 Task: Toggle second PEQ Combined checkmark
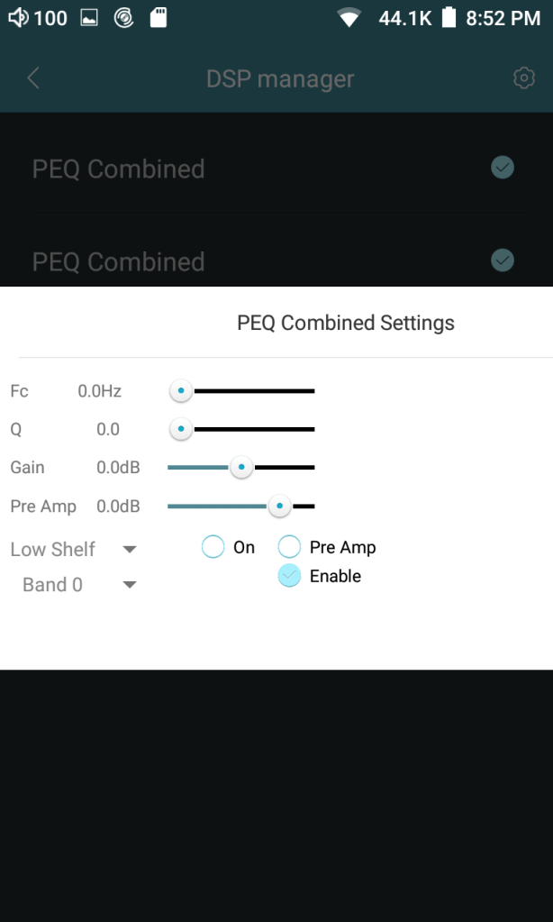[x=503, y=260]
